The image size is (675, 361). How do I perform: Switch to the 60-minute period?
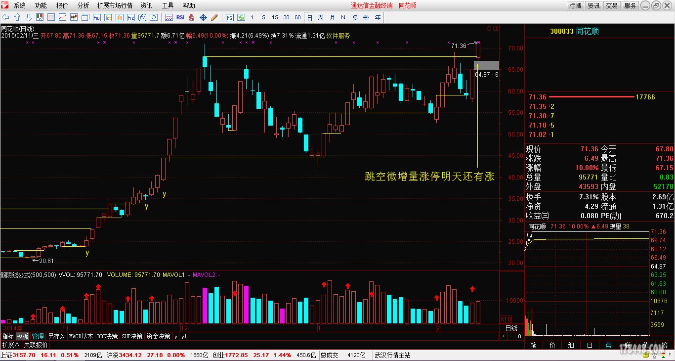click(x=297, y=17)
